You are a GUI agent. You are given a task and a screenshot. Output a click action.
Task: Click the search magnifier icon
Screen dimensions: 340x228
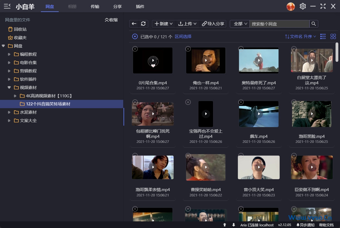click(314, 24)
